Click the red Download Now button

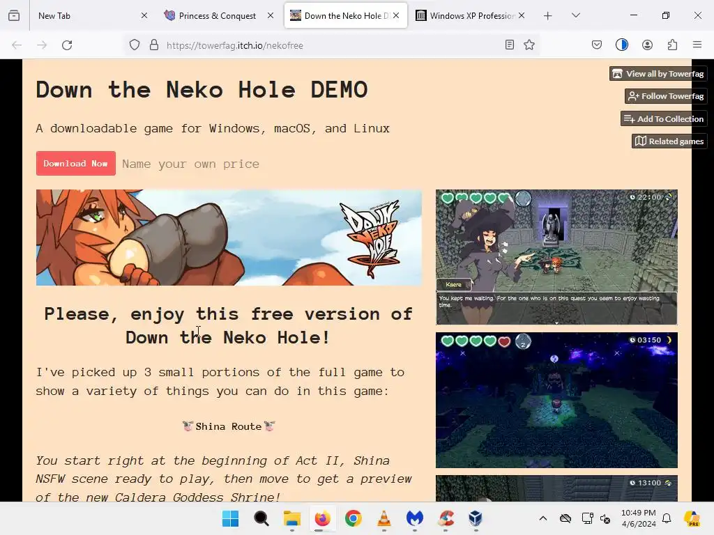click(x=75, y=163)
